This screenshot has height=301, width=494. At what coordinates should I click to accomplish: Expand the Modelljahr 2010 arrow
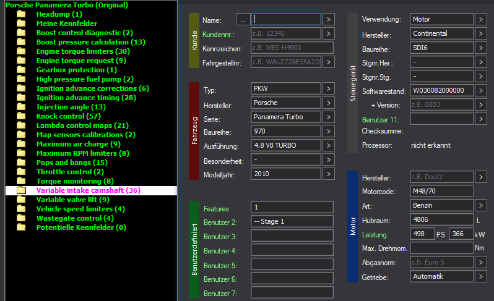[x=329, y=174]
